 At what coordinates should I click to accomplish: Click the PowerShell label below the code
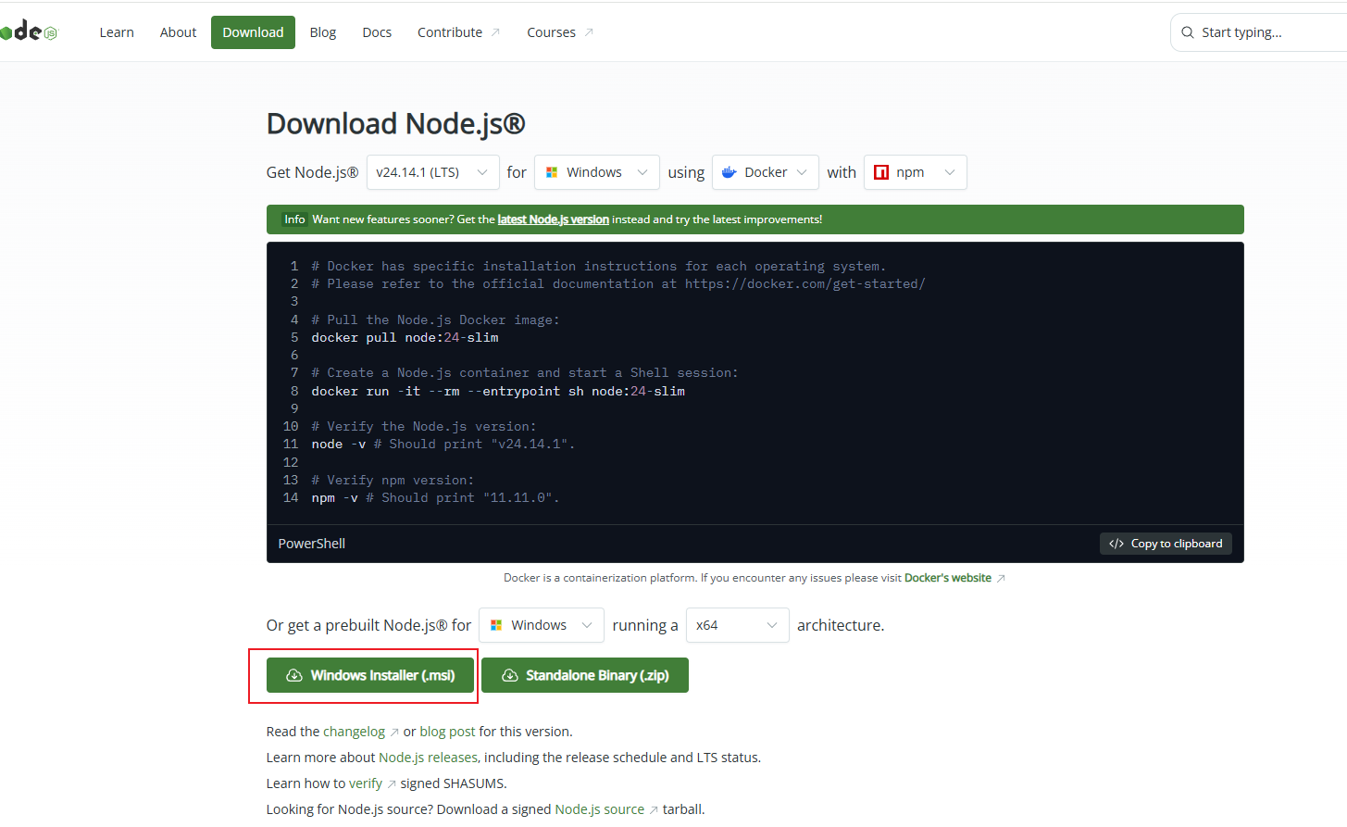point(312,544)
